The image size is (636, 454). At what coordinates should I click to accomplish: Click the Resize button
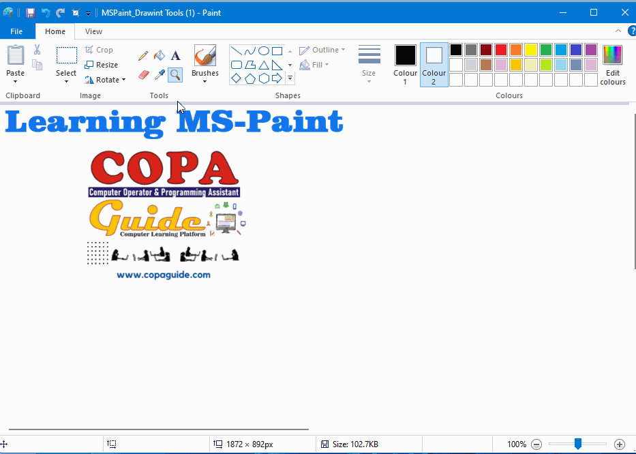pos(102,65)
